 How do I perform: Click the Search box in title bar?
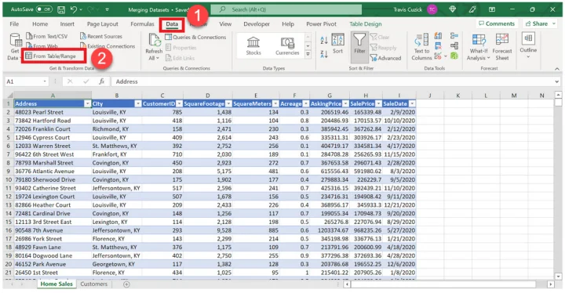coord(286,9)
